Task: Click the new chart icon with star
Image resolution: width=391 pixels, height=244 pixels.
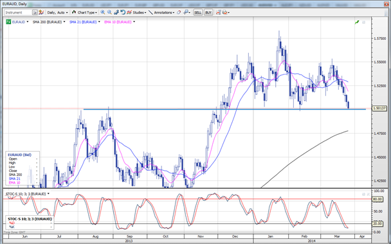Action: point(41,12)
